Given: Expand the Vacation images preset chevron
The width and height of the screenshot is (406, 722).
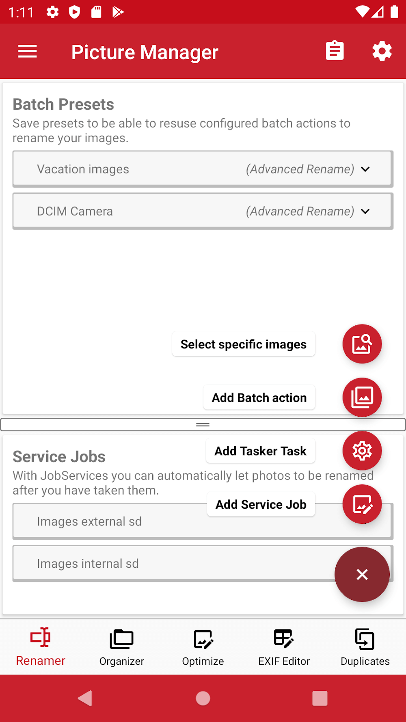Looking at the screenshot, I should click(x=365, y=169).
